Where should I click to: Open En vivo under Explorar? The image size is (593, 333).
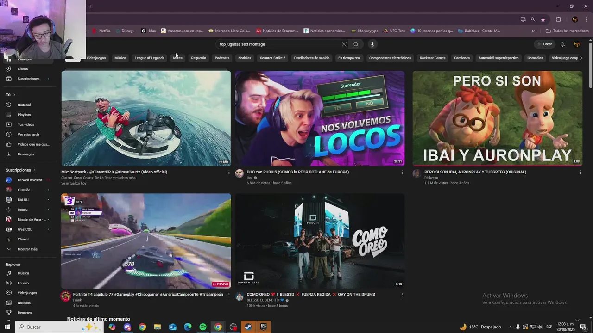[23, 283]
